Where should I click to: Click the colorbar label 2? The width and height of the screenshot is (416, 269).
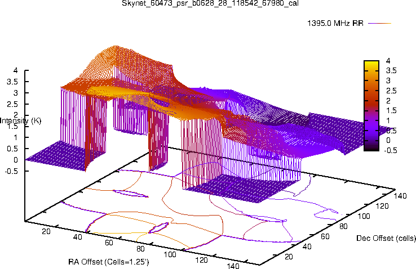[x=388, y=101]
